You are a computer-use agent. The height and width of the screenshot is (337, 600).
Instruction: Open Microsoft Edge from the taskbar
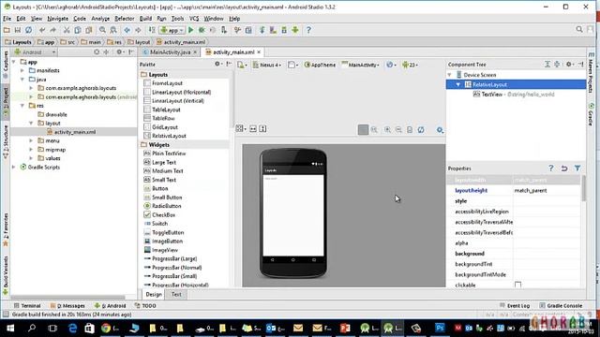pyautogui.click(x=72, y=329)
